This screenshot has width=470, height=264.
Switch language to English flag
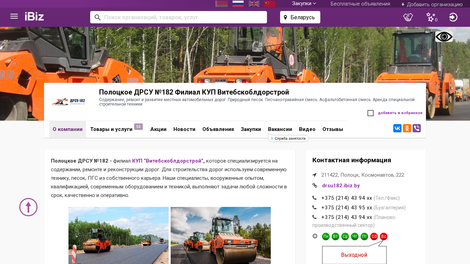254,4
